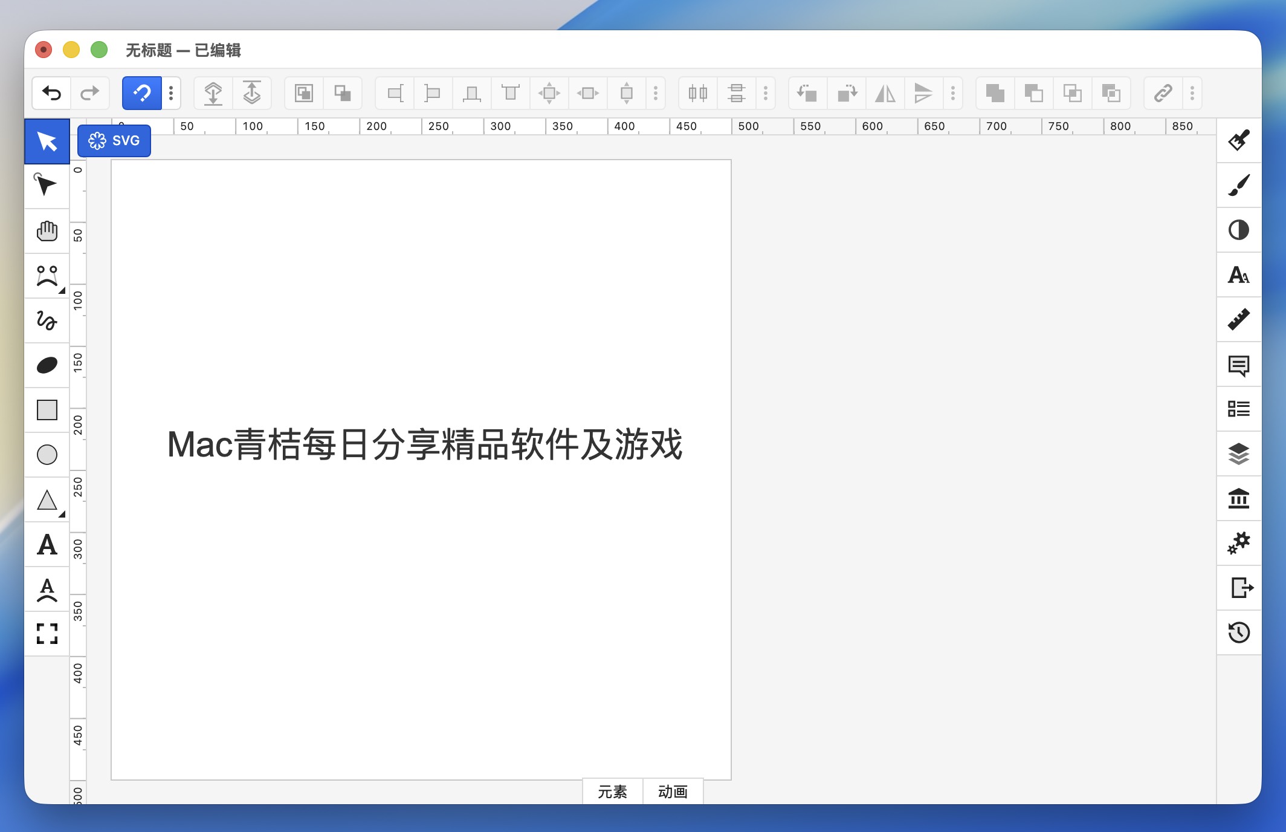Click the SVG root element button
1286x832 pixels.
(x=114, y=141)
